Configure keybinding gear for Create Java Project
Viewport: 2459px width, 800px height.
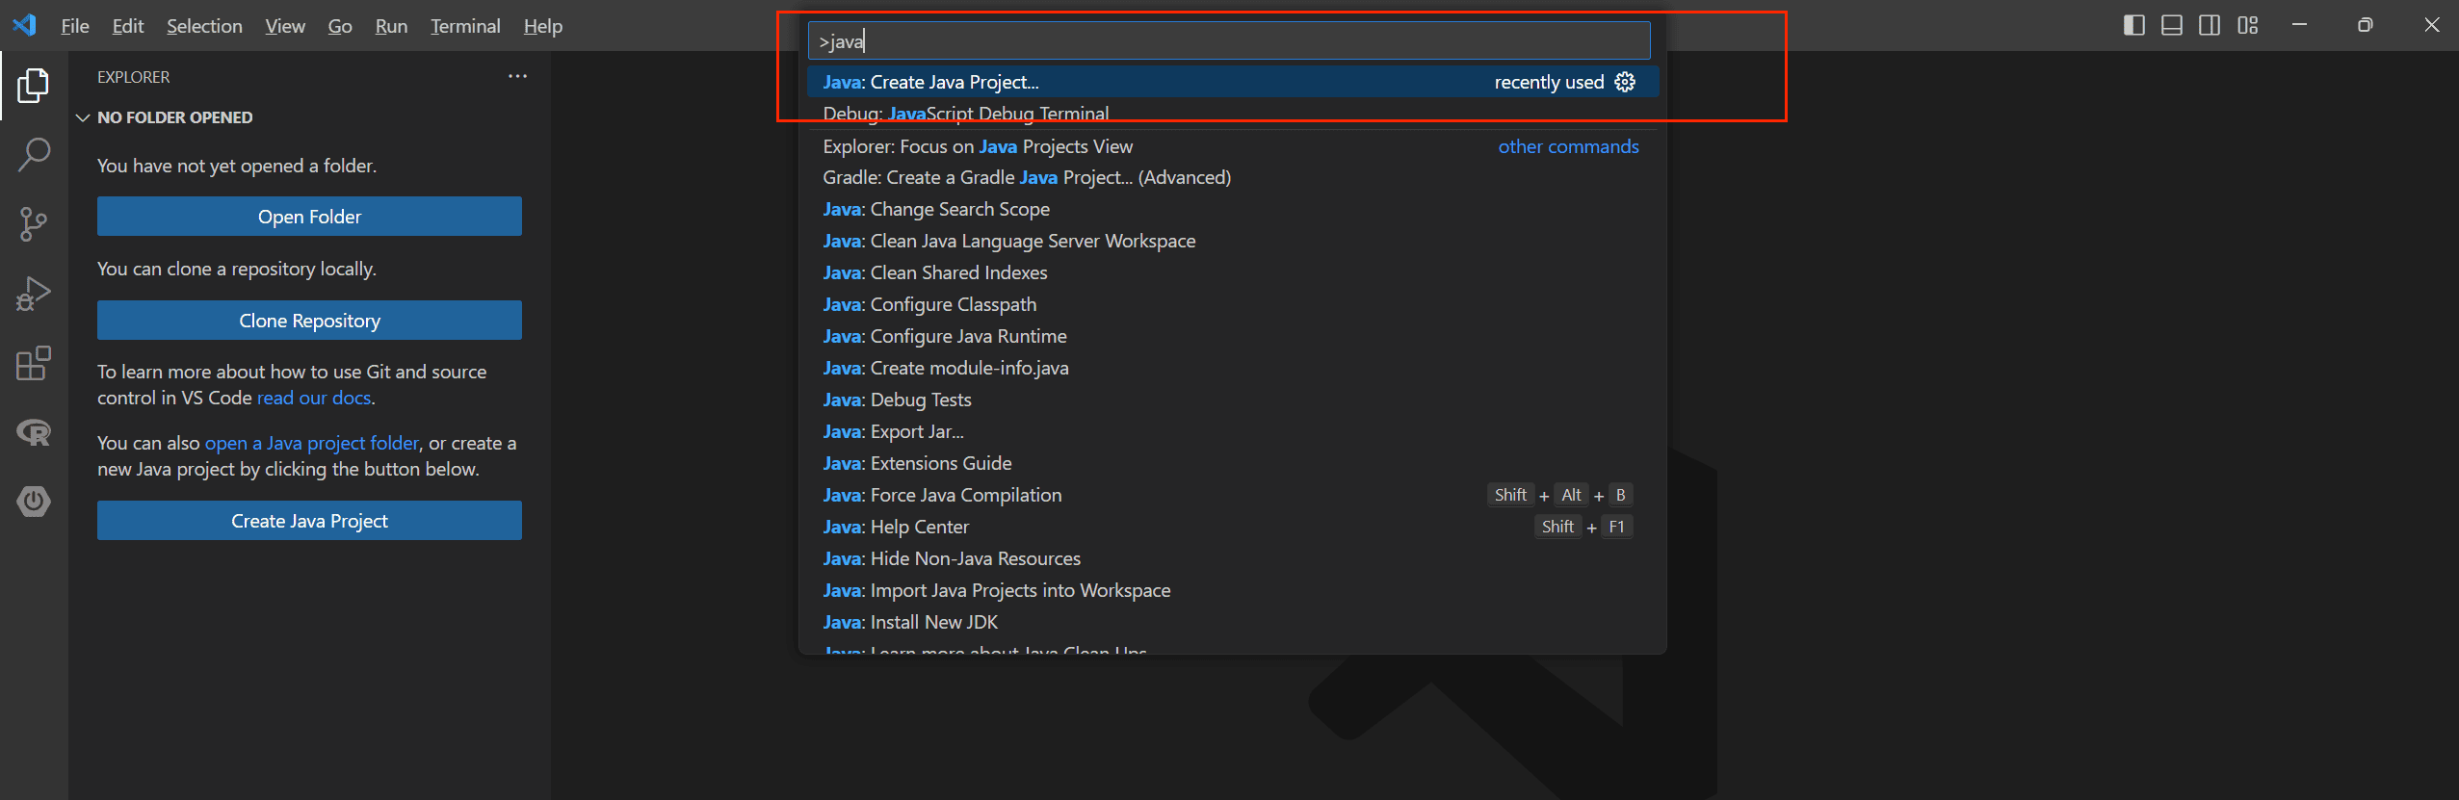point(1625,82)
